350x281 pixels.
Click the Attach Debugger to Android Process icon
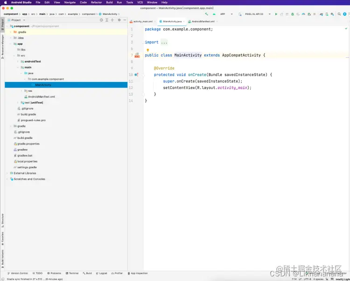pos(309,14)
